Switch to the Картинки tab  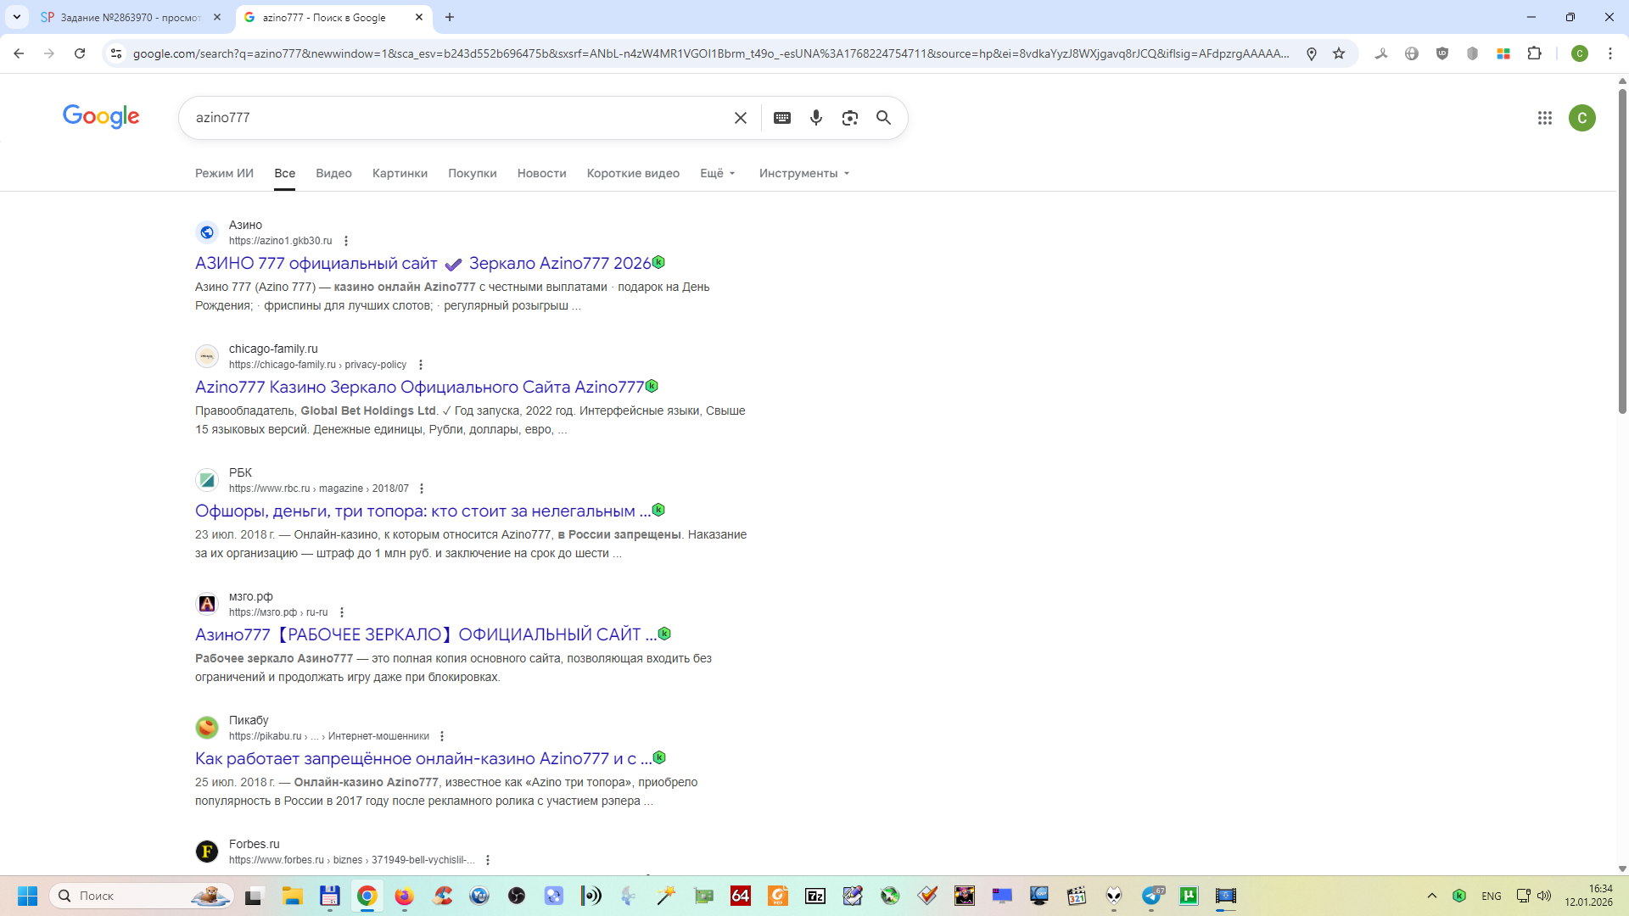(x=400, y=173)
